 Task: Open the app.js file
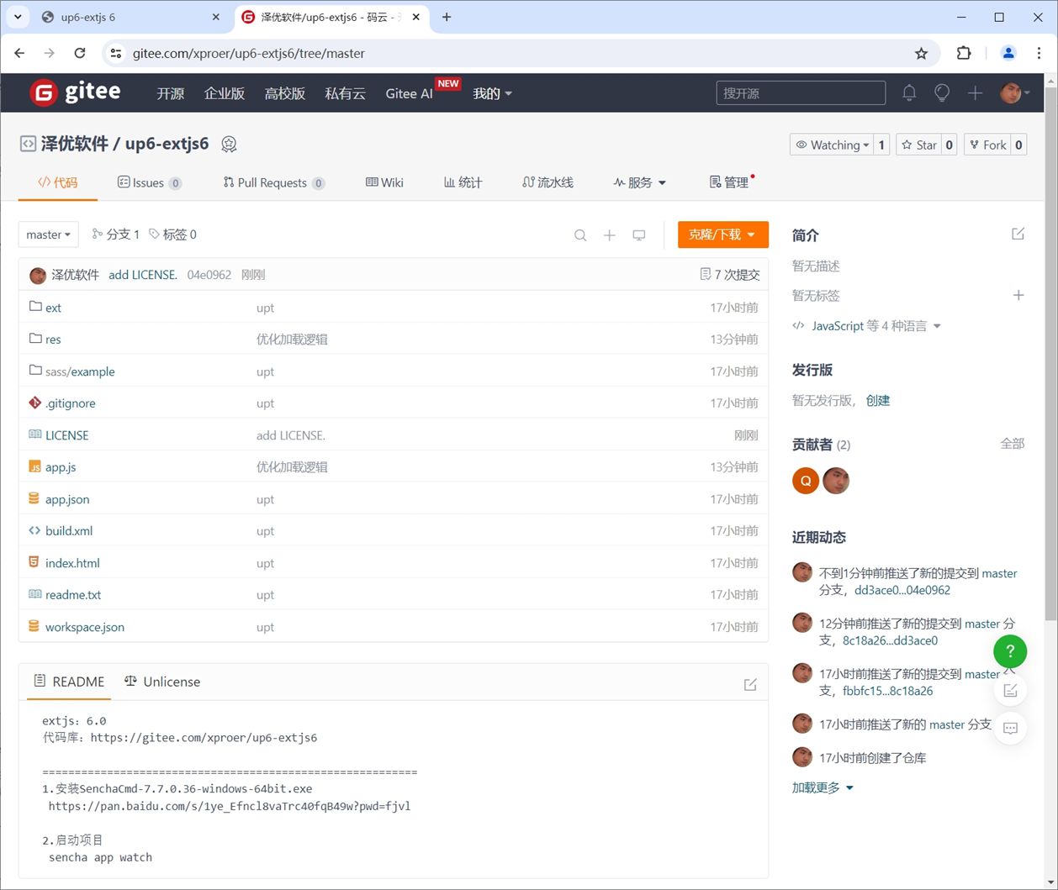[x=61, y=467]
